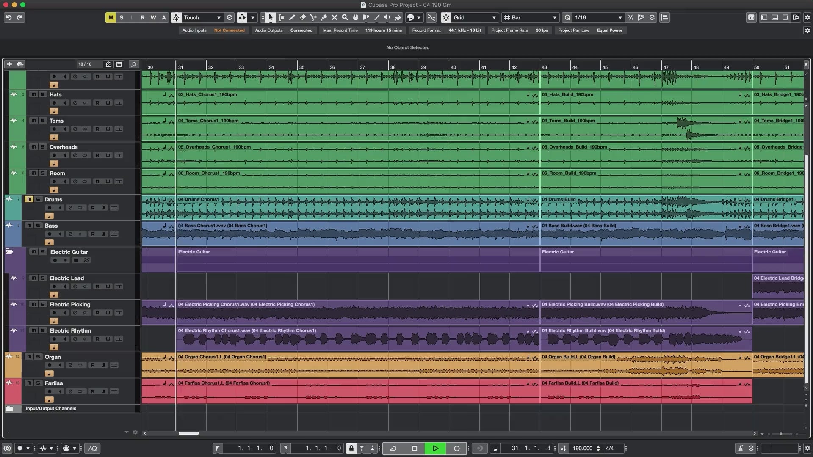Solo the Organ track
The image size is (813, 457).
[x=38, y=357]
